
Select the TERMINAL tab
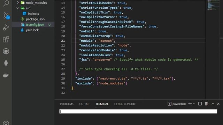(102, 104)
